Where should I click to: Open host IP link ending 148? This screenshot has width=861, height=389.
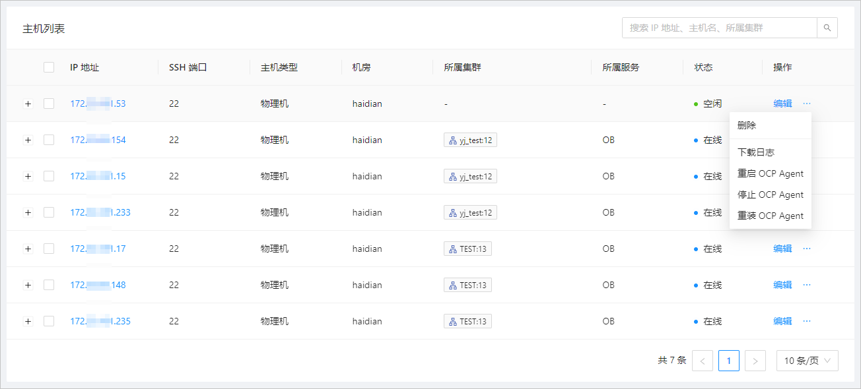pyautogui.click(x=98, y=285)
